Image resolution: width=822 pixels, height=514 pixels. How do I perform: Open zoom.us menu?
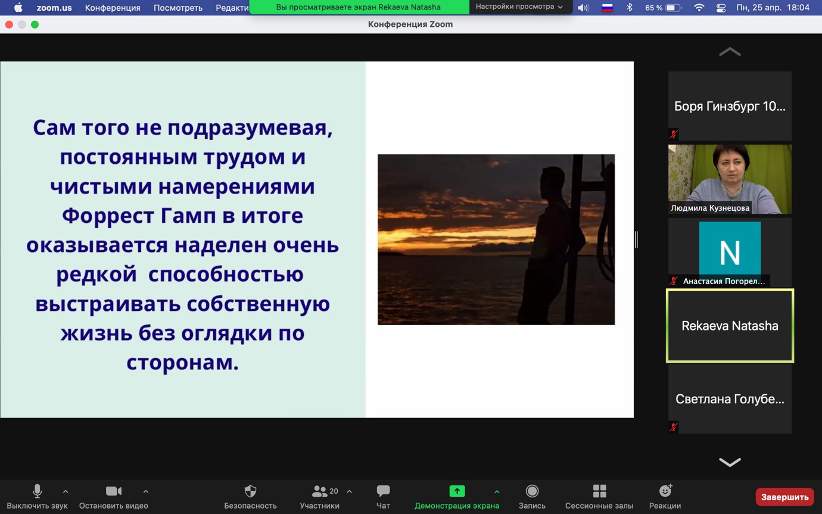coord(54,8)
